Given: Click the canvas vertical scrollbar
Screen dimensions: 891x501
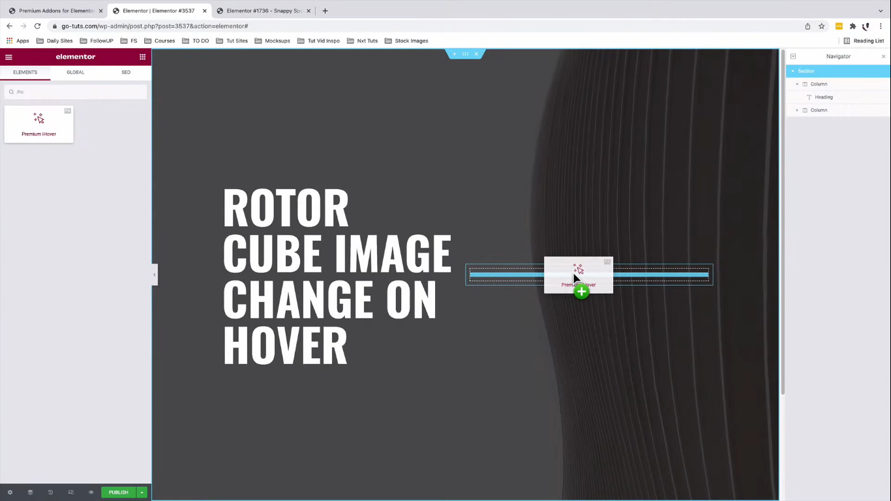Looking at the screenshot, I should 782,222.
